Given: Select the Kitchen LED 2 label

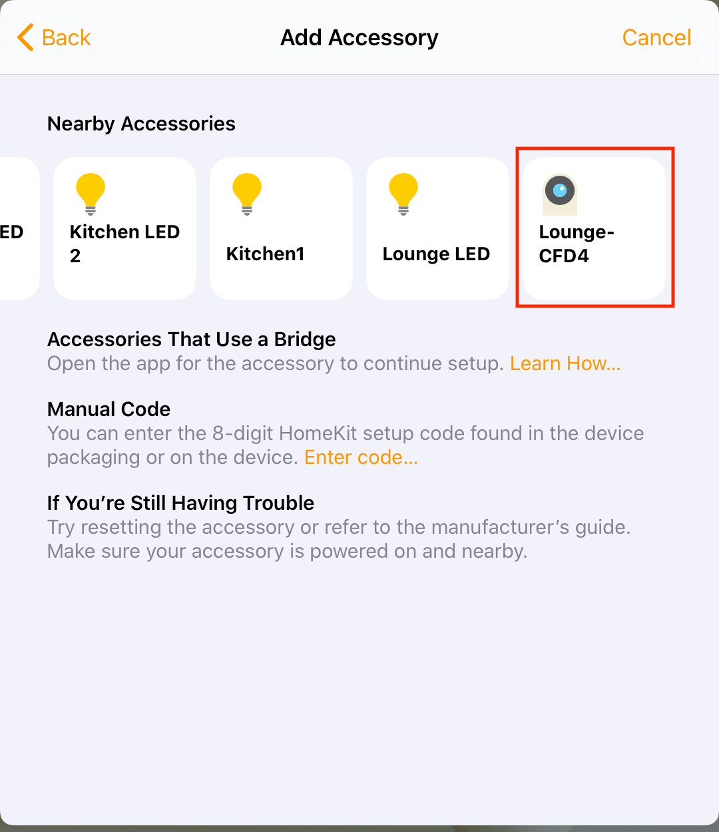Looking at the screenshot, I should click(x=124, y=244).
